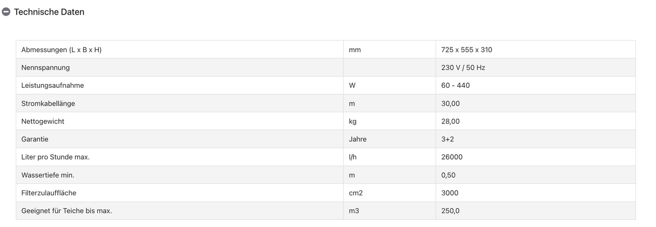
Task: Select the Leistungsaufnahme row label
Action: tap(52, 85)
